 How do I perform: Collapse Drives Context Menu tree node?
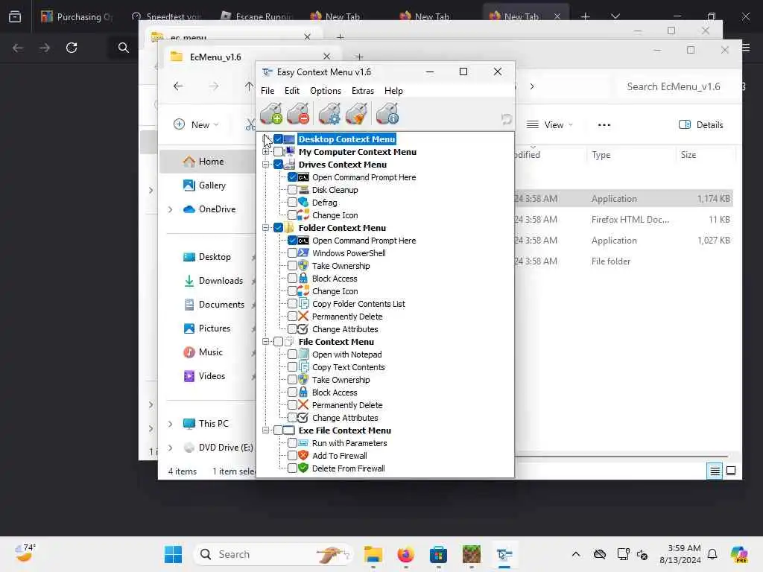[x=266, y=165]
